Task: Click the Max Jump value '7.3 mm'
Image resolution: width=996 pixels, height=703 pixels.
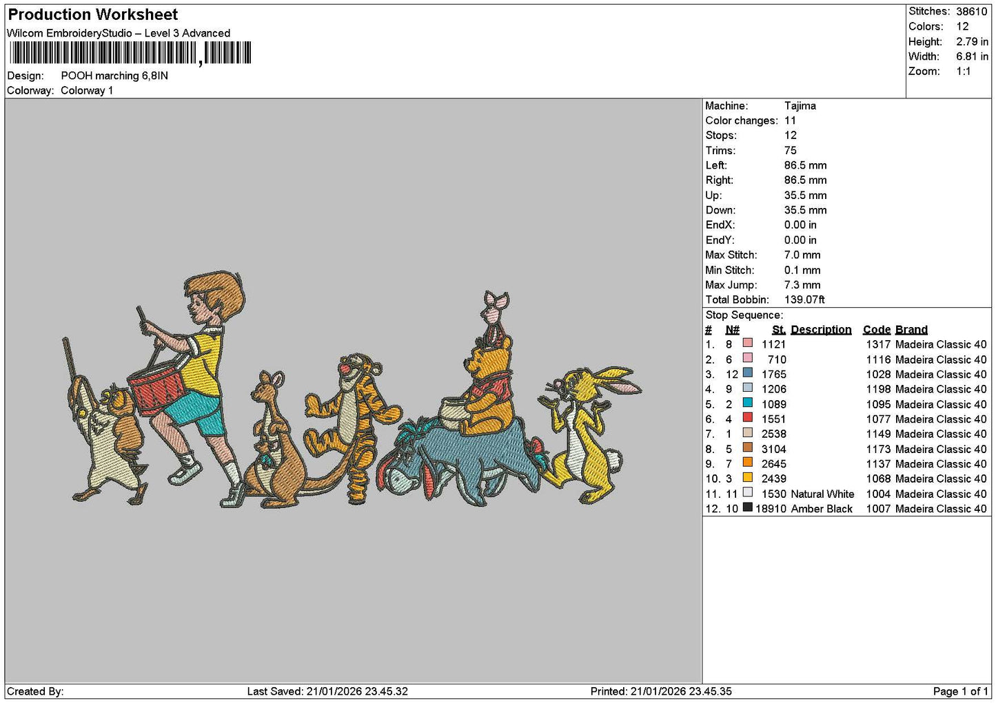Action: 802,284
